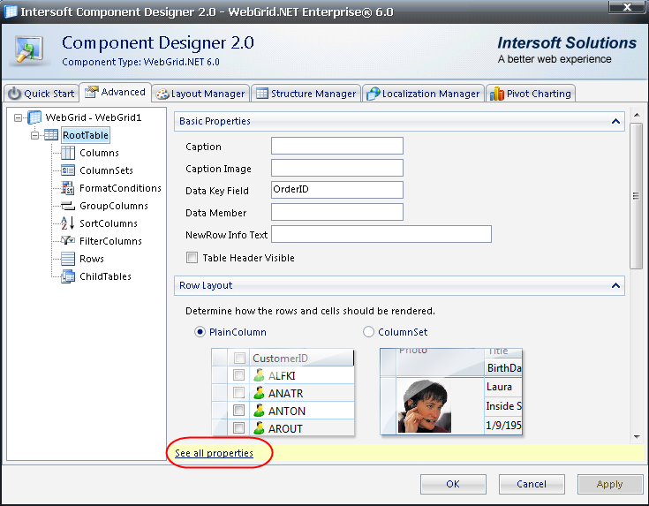Click the FormatConditions node icon
This screenshot has width=649, height=506.
[67, 188]
